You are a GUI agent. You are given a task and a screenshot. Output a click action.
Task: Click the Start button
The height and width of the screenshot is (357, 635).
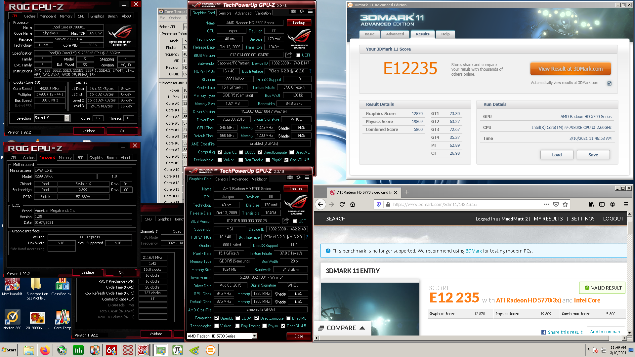coord(9,350)
